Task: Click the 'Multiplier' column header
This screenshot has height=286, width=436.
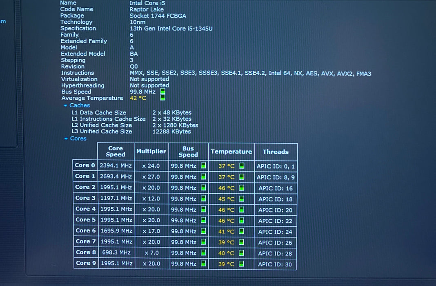Action: coord(151,151)
